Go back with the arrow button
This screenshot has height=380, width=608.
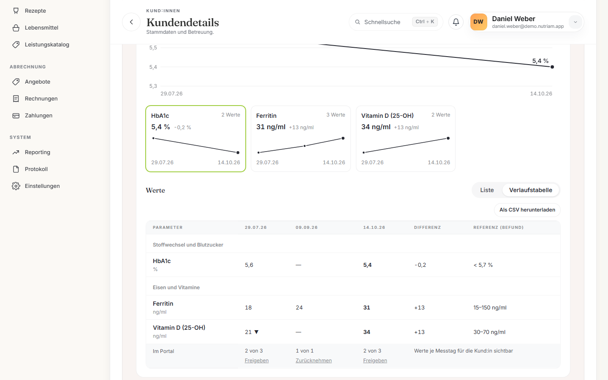tap(131, 22)
